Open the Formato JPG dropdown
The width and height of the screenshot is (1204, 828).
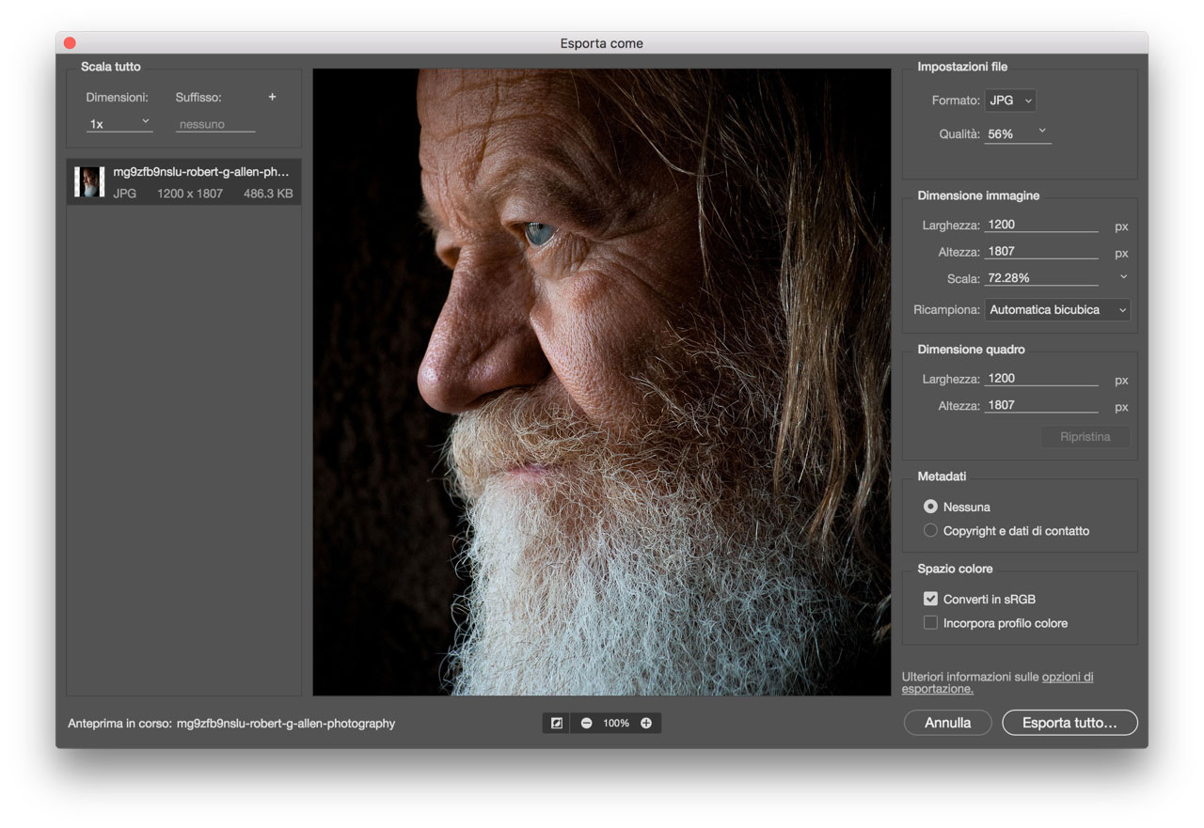(1010, 101)
